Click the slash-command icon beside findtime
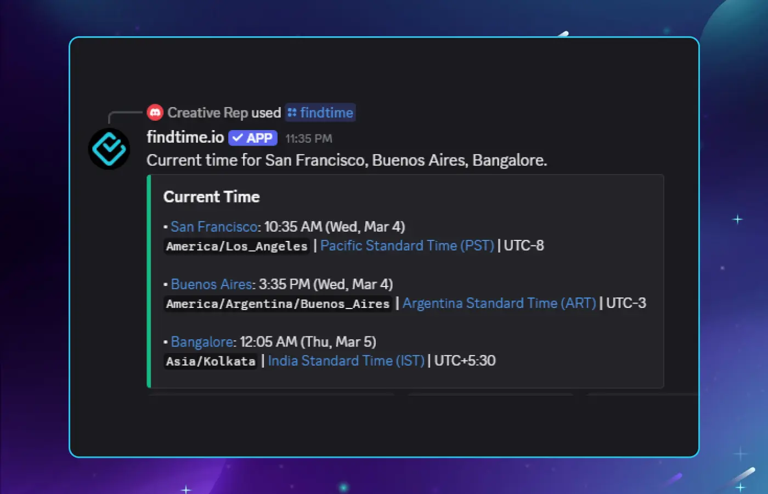 [x=294, y=113]
